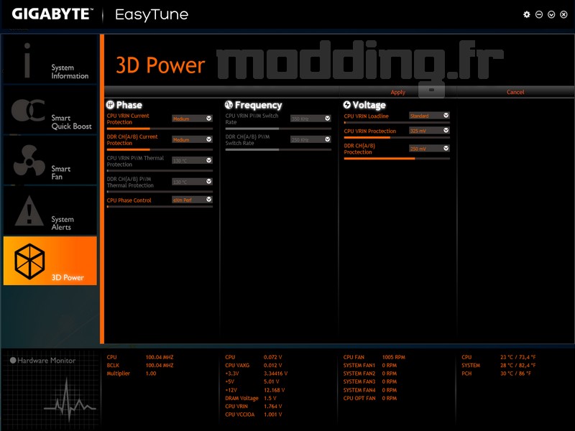The width and height of the screenshot is (575, 431).
Task: Select the 3D Power cube tile
Action: [x=50, y=261]
